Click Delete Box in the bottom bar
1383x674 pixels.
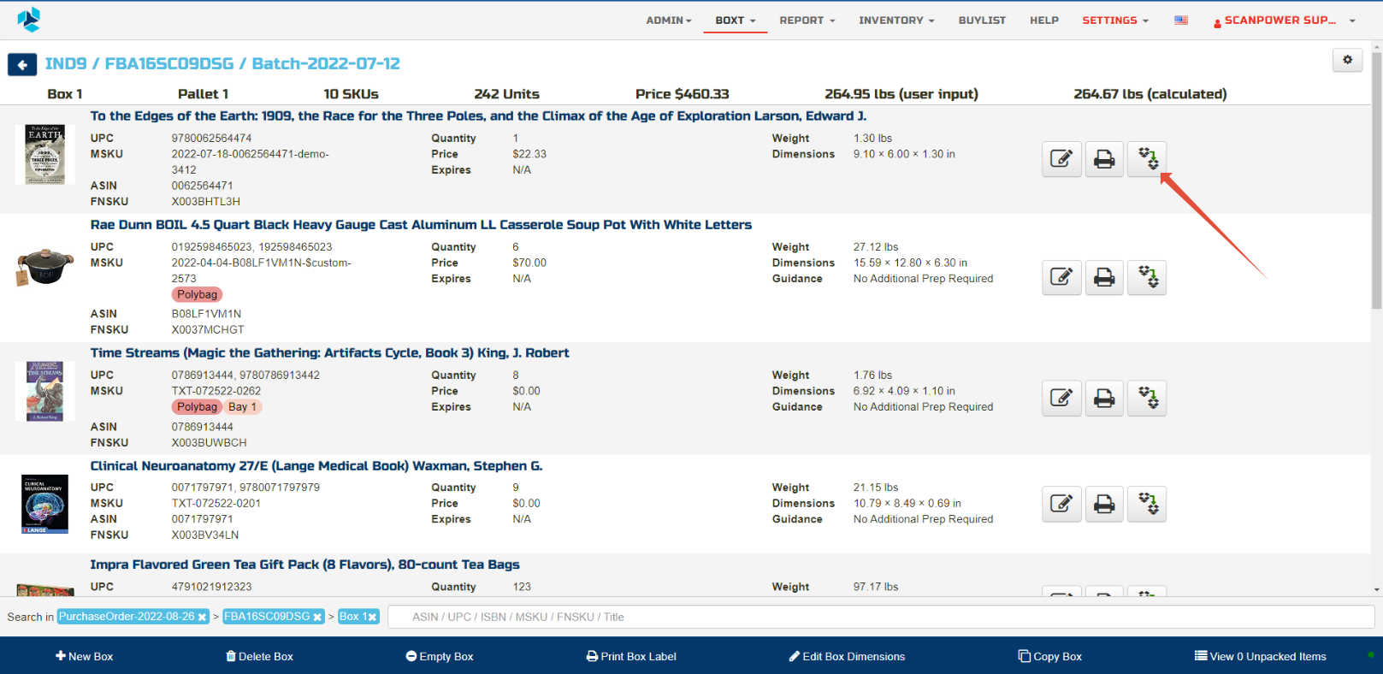(x=259, y=657)
